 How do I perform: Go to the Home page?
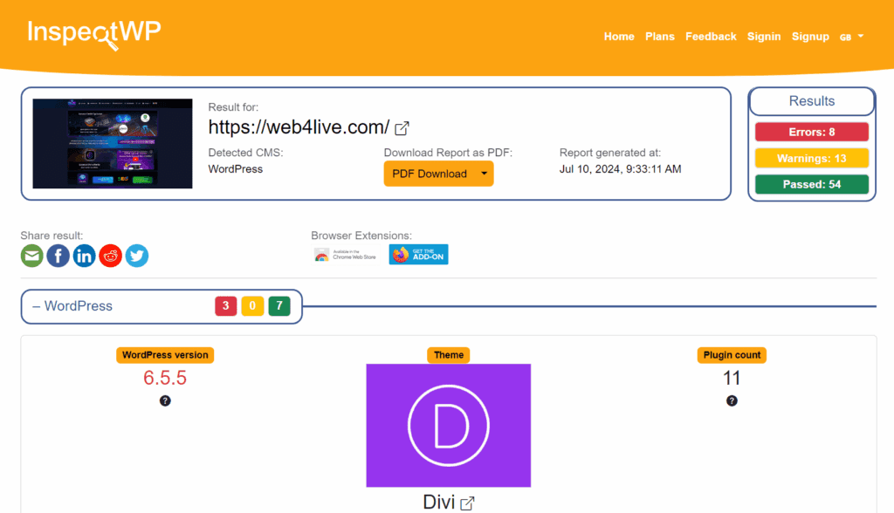(619, 37)
